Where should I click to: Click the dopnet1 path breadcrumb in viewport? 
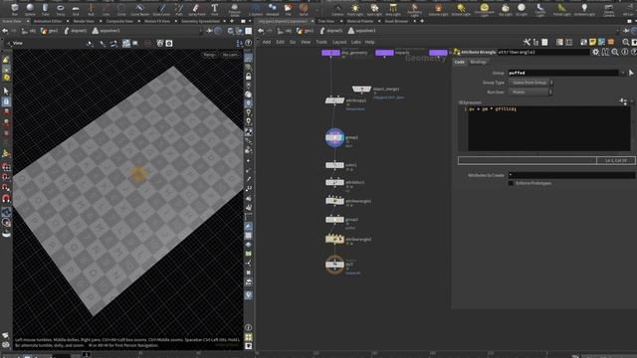pyautogui.click(x=76, y=31)
